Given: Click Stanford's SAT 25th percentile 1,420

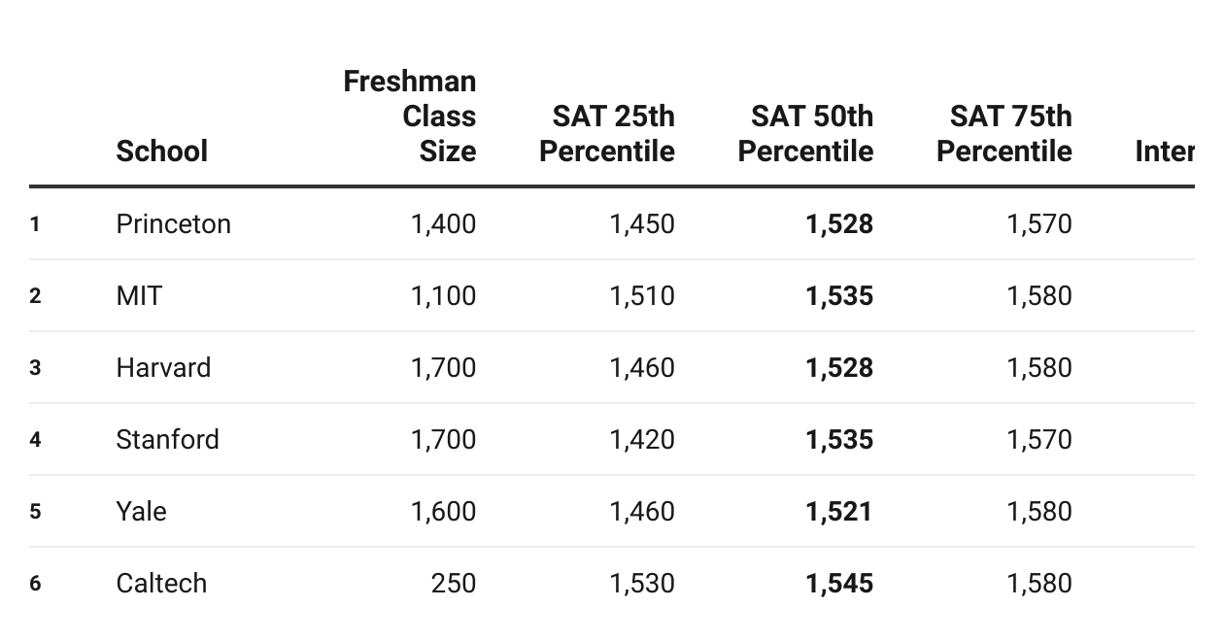Looking at the screenshot, I should [641, 439].
